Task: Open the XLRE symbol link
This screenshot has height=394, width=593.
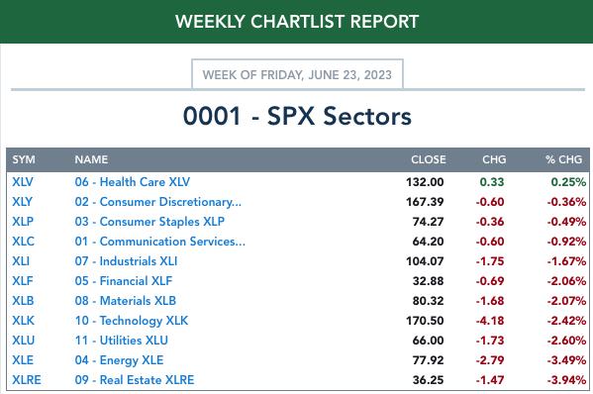Action: 27,379
